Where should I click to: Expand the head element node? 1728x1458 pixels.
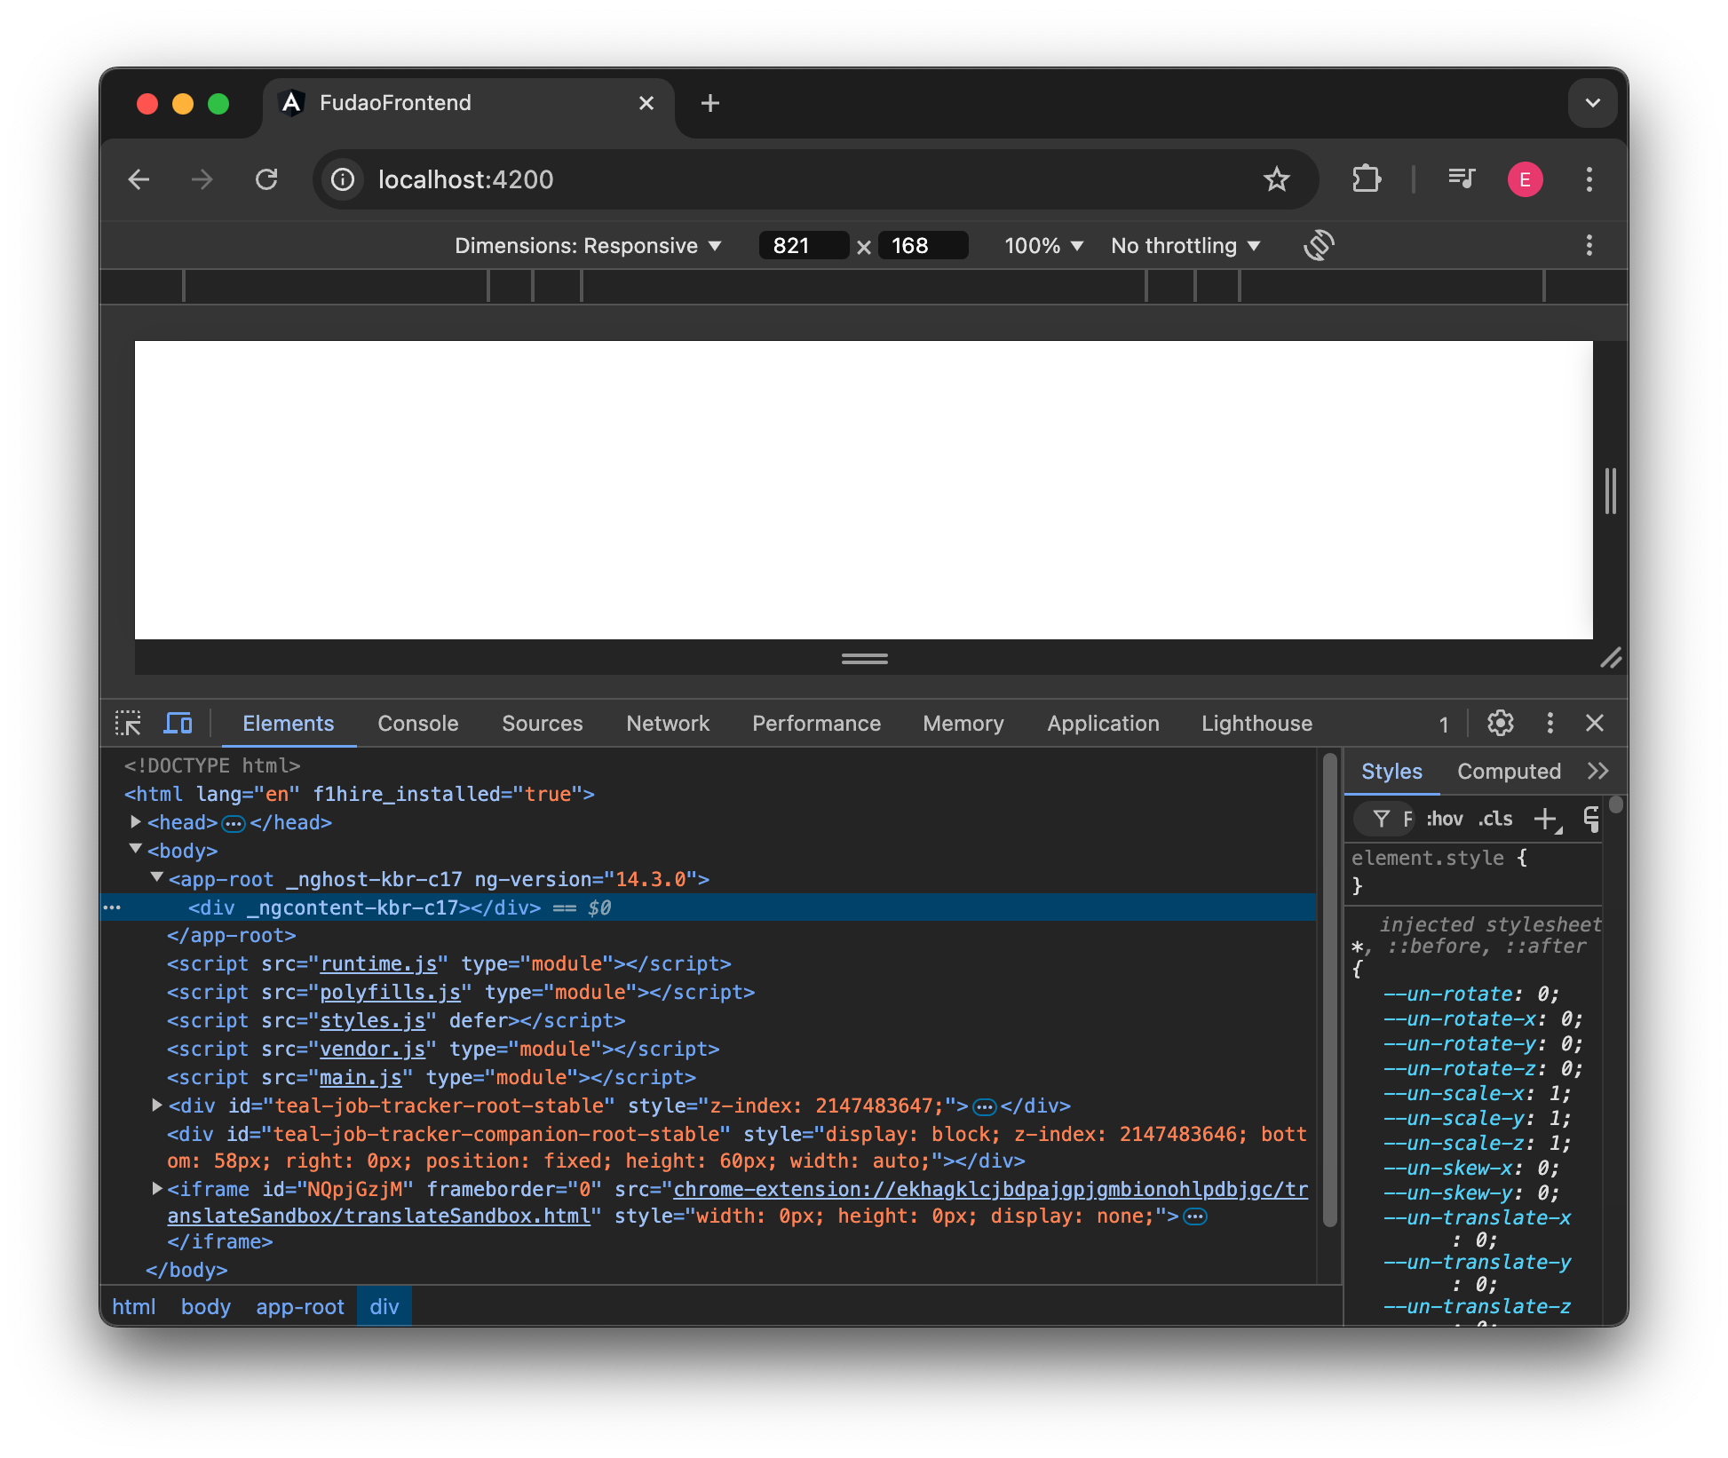[x=135, y=821]
